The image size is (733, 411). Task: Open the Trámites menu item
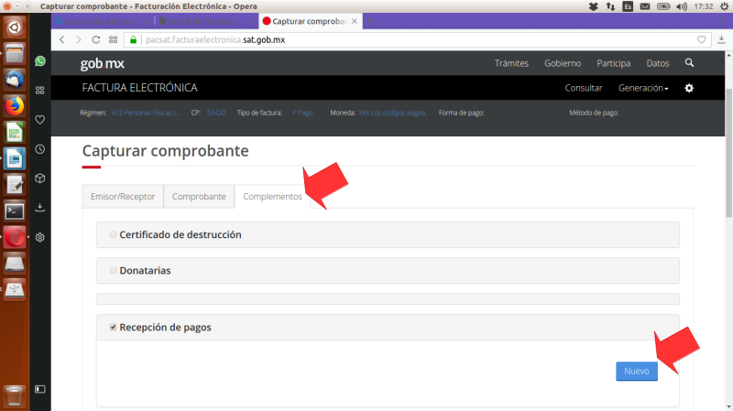pos(511,63)
